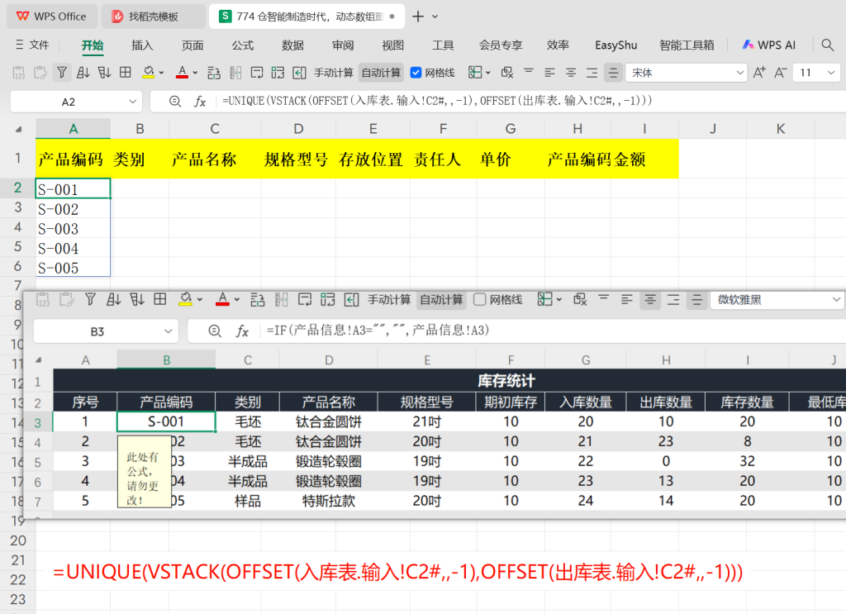Viewport: 846px width, 614px height.
Task: Click the zoom magnifier icon in upper formula bar
Action: coord(175,102)
